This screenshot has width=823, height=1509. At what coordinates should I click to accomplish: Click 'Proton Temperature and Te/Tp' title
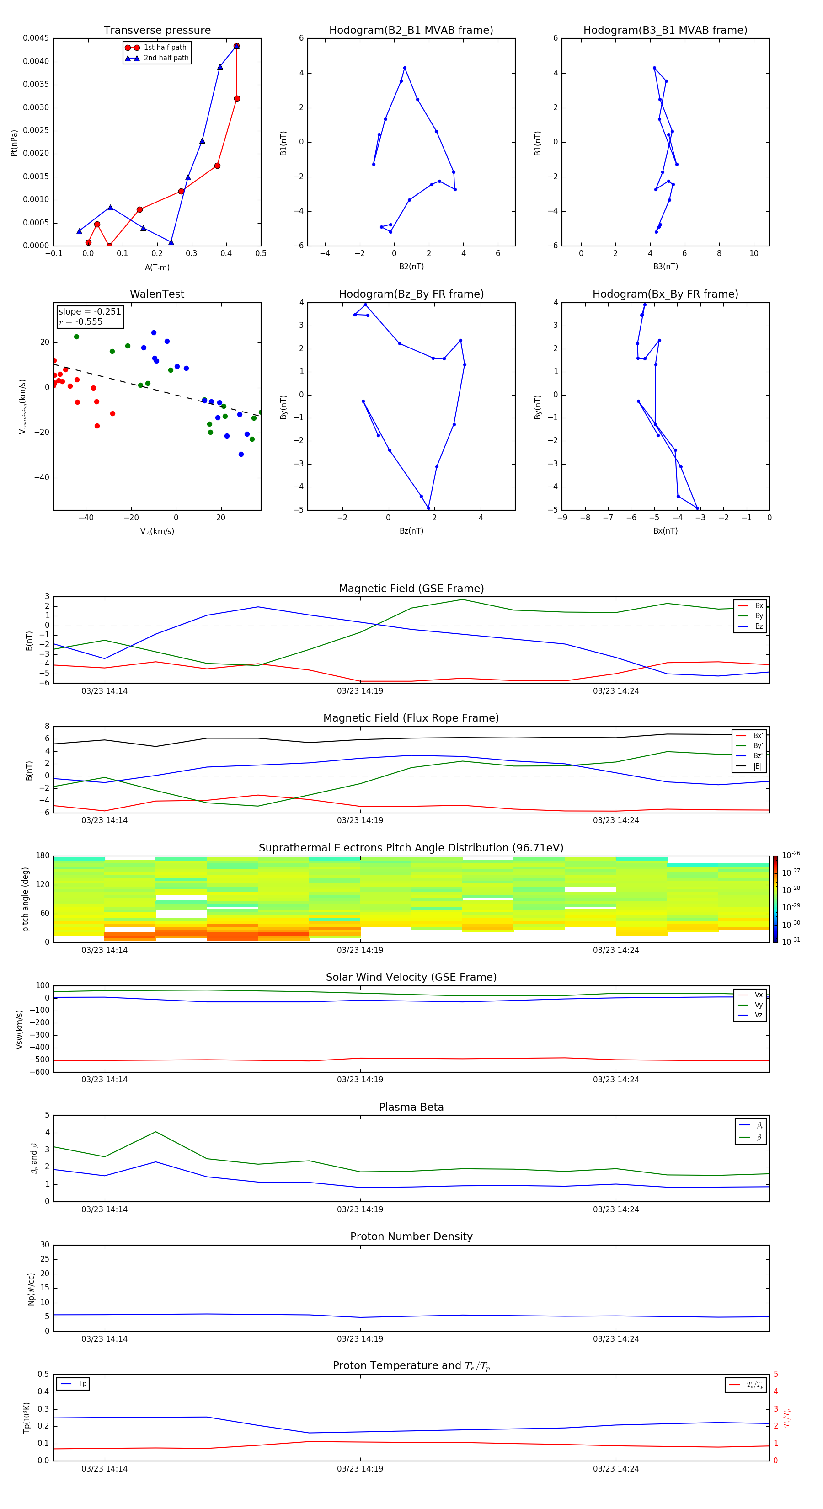pos(411,1366)
